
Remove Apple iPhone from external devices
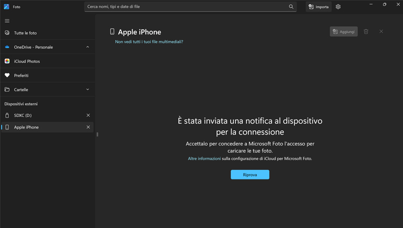88,127
